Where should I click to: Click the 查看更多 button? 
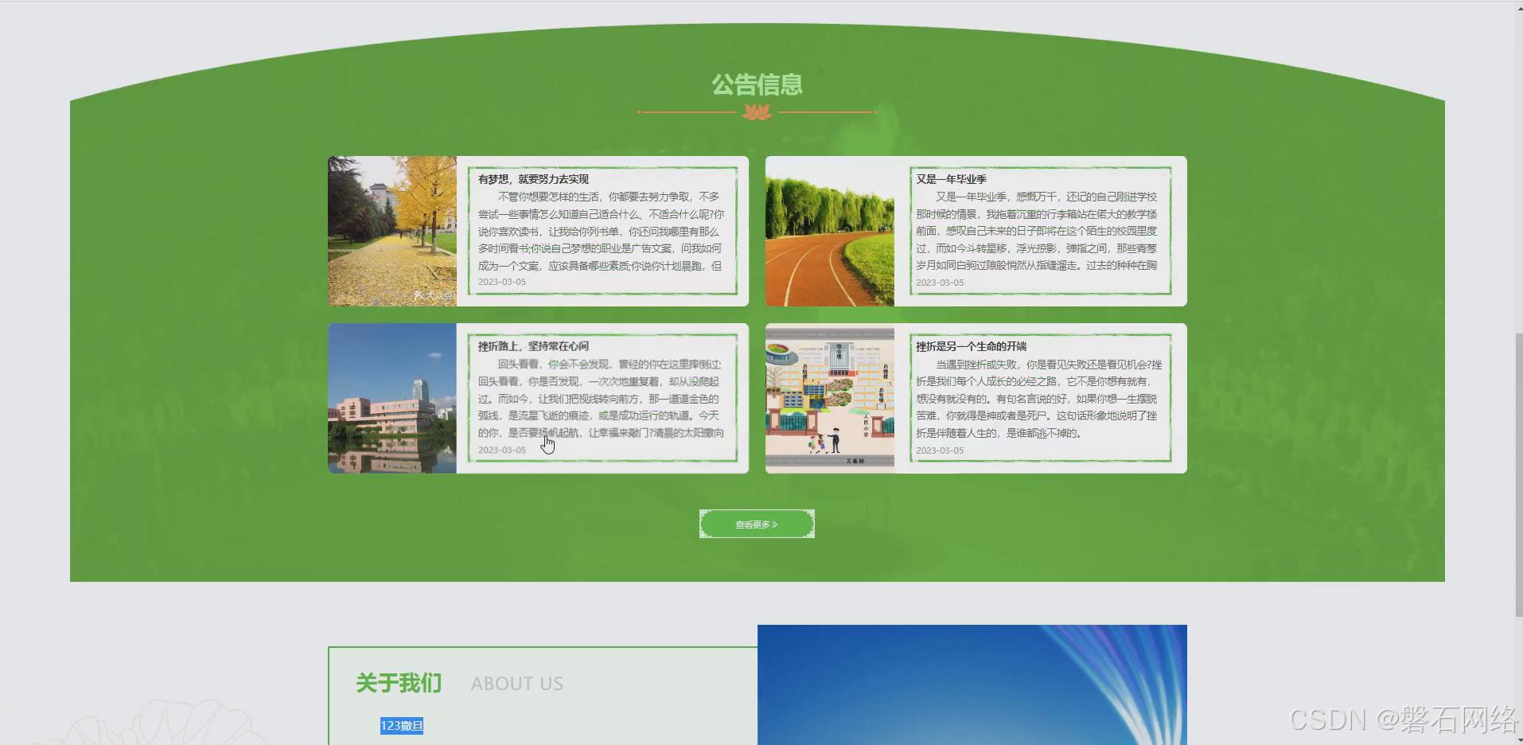pyautogui.click(x=756, y=524)
